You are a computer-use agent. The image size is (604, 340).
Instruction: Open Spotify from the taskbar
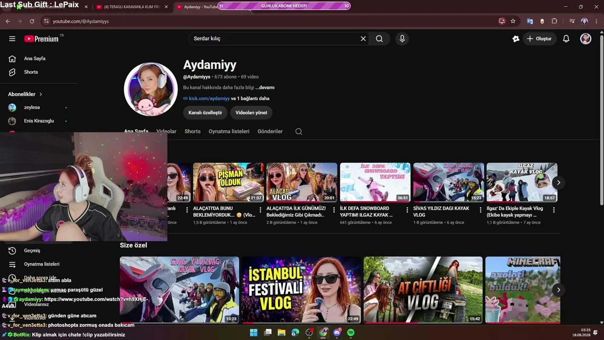(x=351, y=332)
